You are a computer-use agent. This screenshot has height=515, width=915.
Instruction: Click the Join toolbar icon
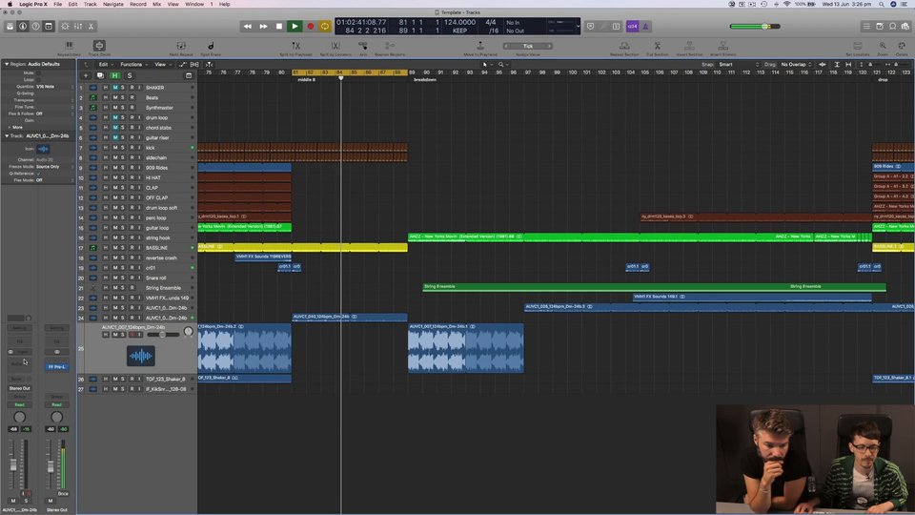363,46
